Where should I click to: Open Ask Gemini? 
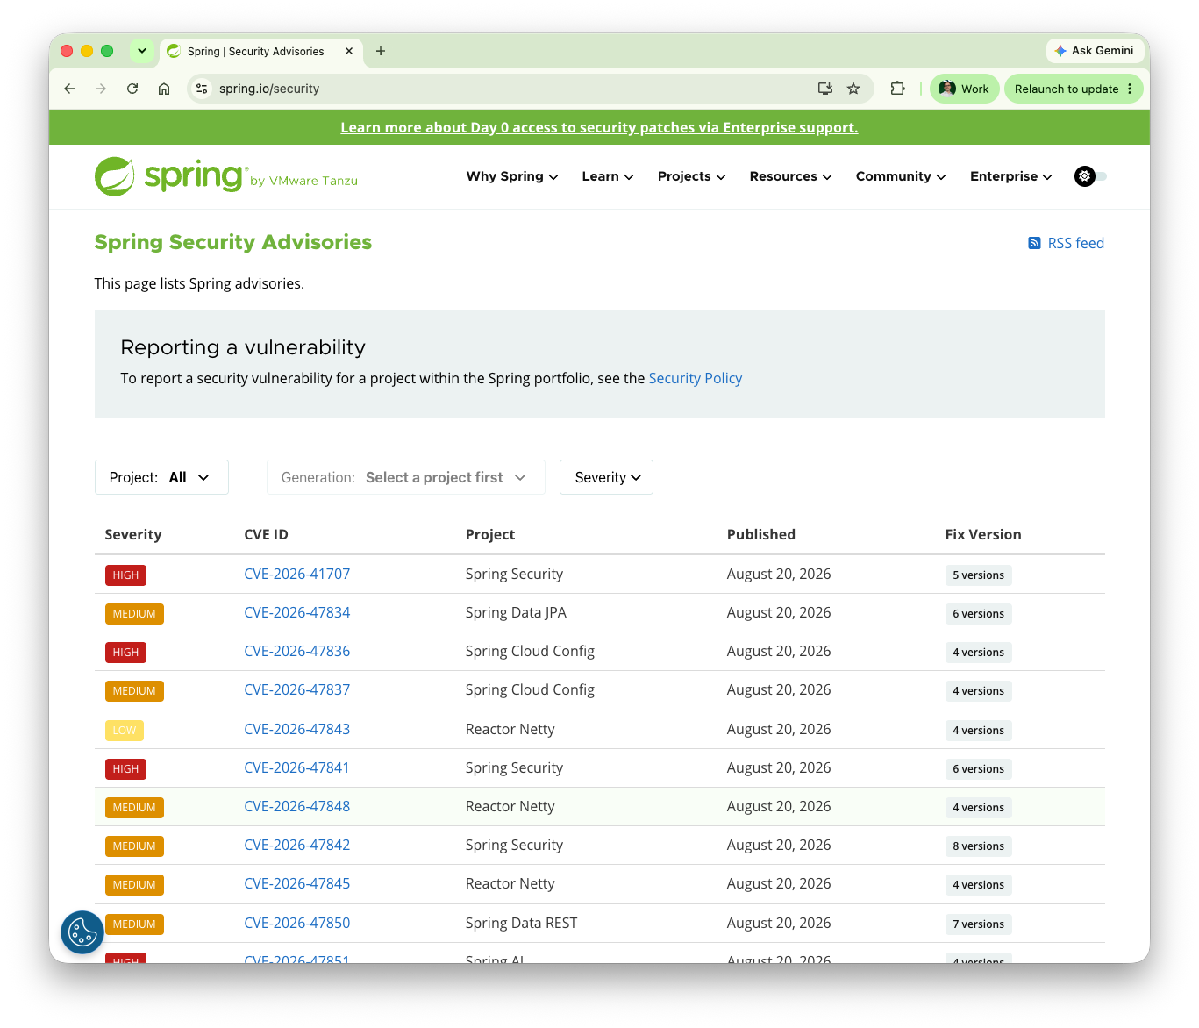[x=1094, y=51]
